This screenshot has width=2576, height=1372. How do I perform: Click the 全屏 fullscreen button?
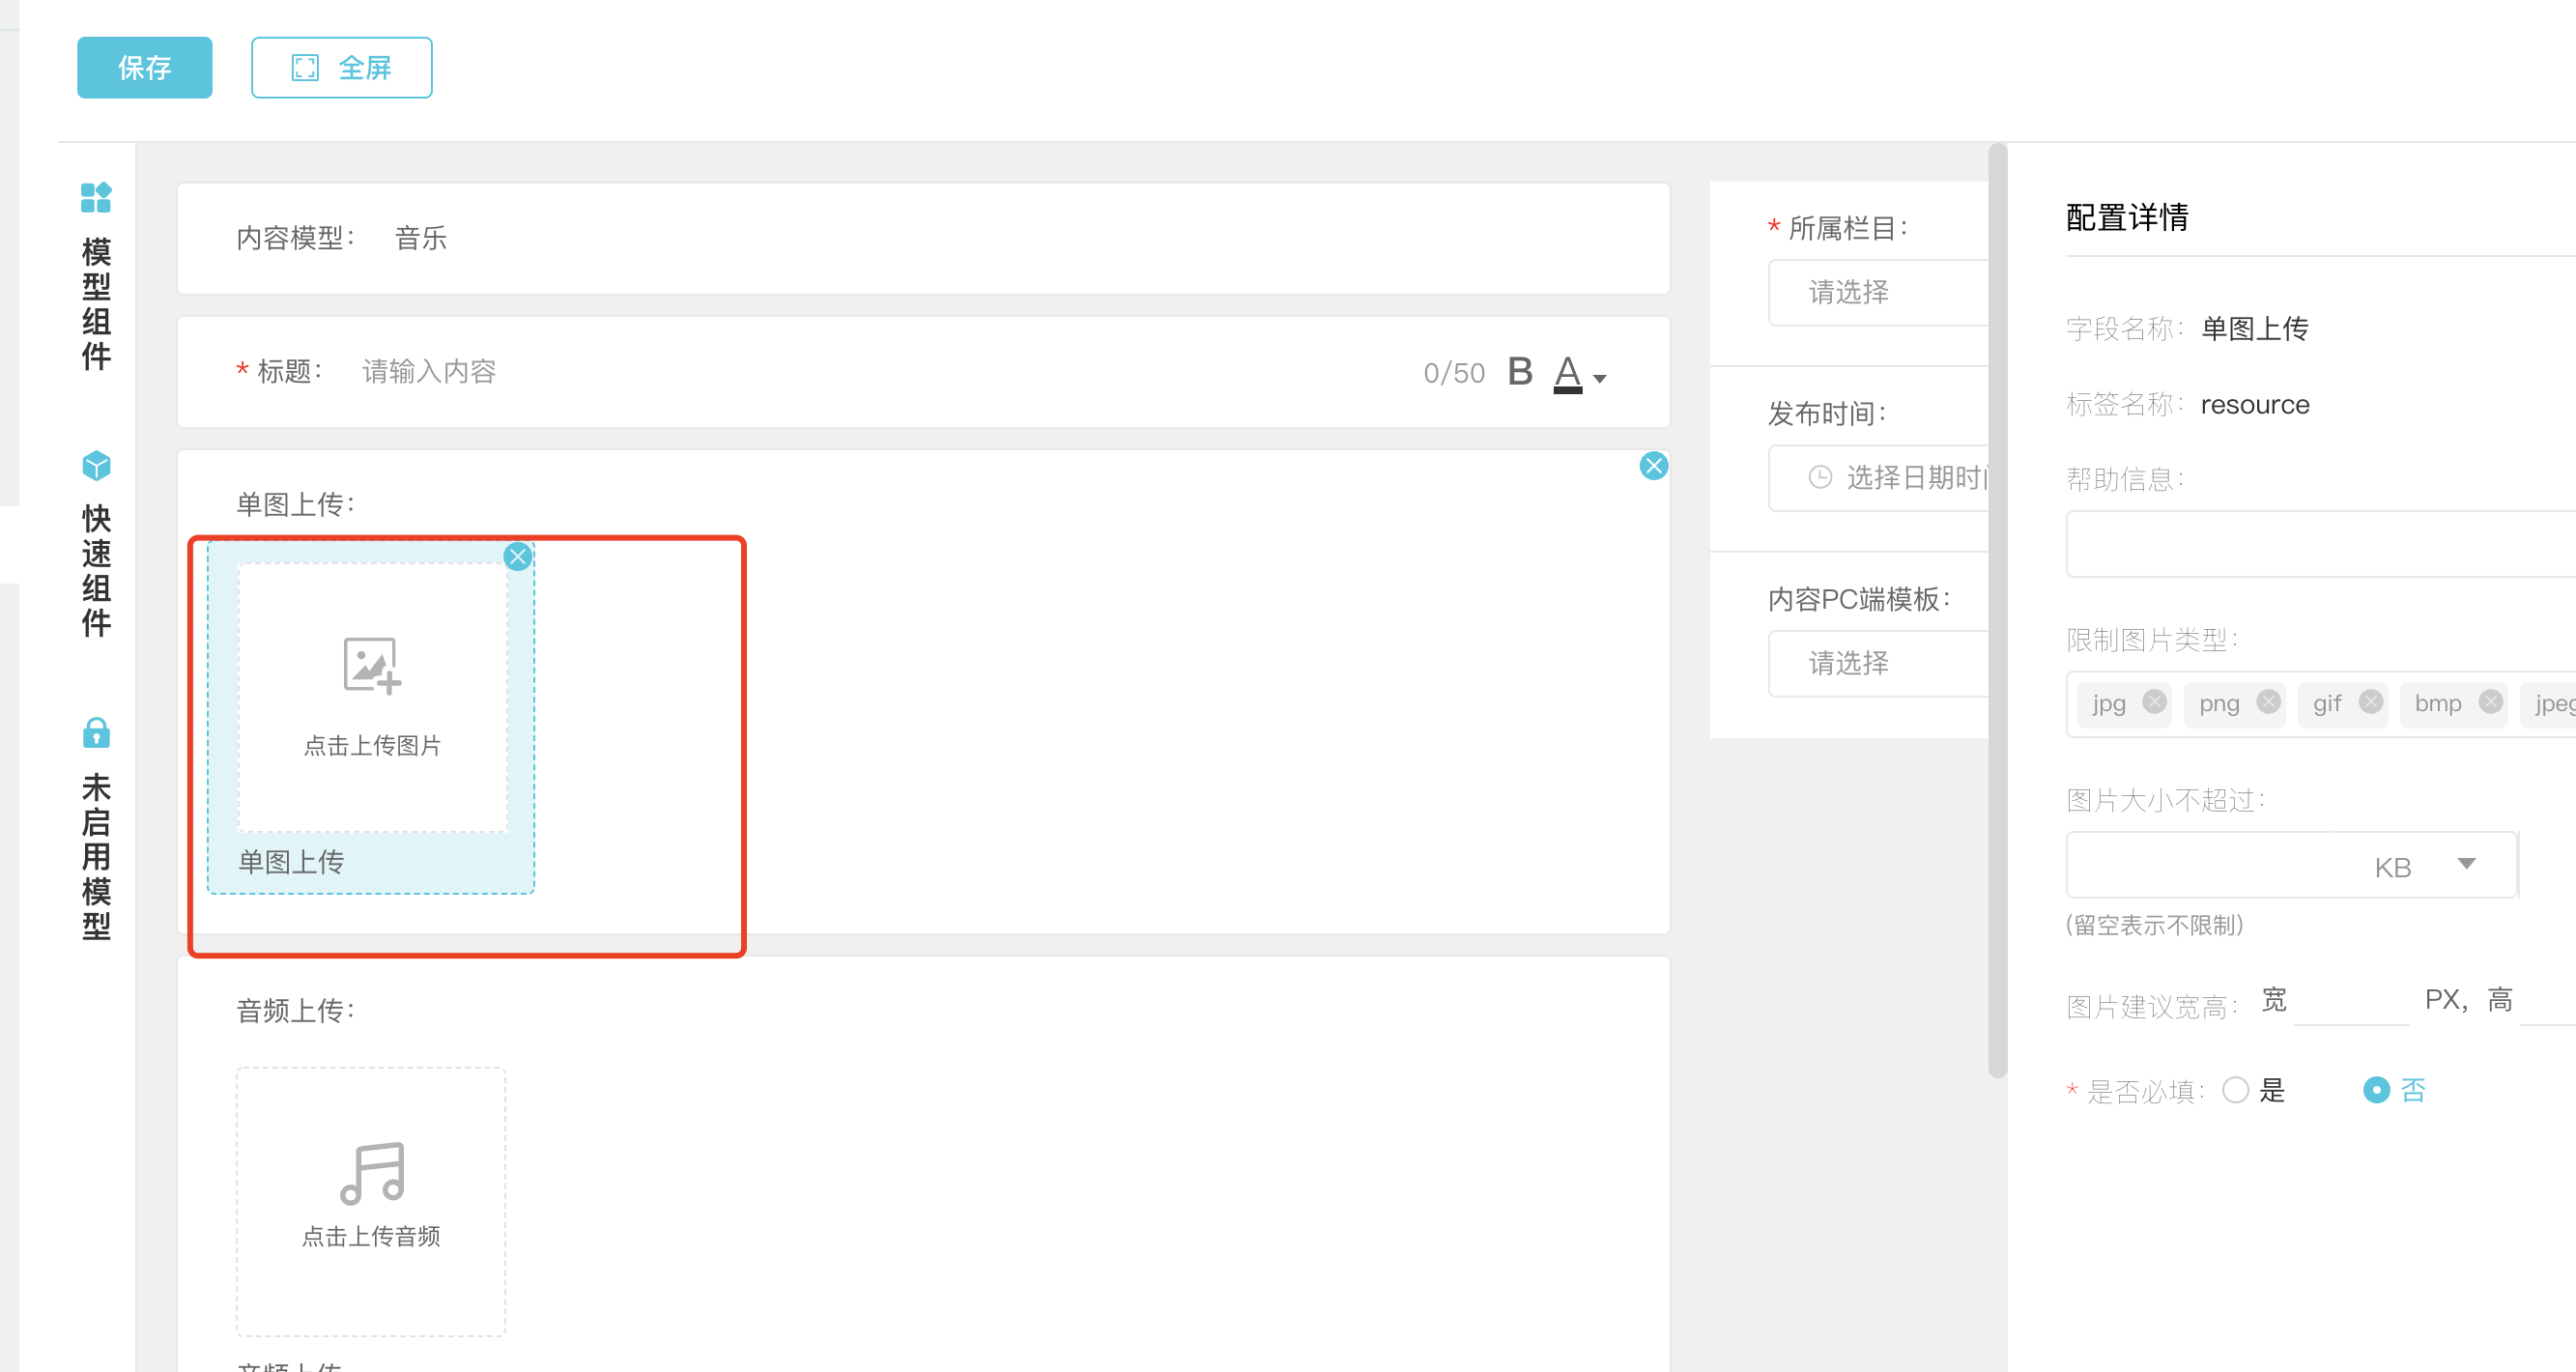tap(341, 68)
